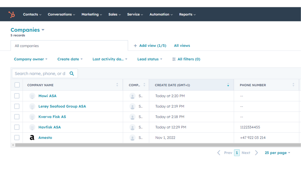301x169 pixels.
Task: Click phone number +47 922 03 214
Action: (x=253, y=137)
